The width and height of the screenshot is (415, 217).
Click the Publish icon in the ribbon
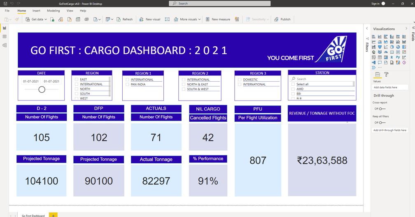point(276,19)
